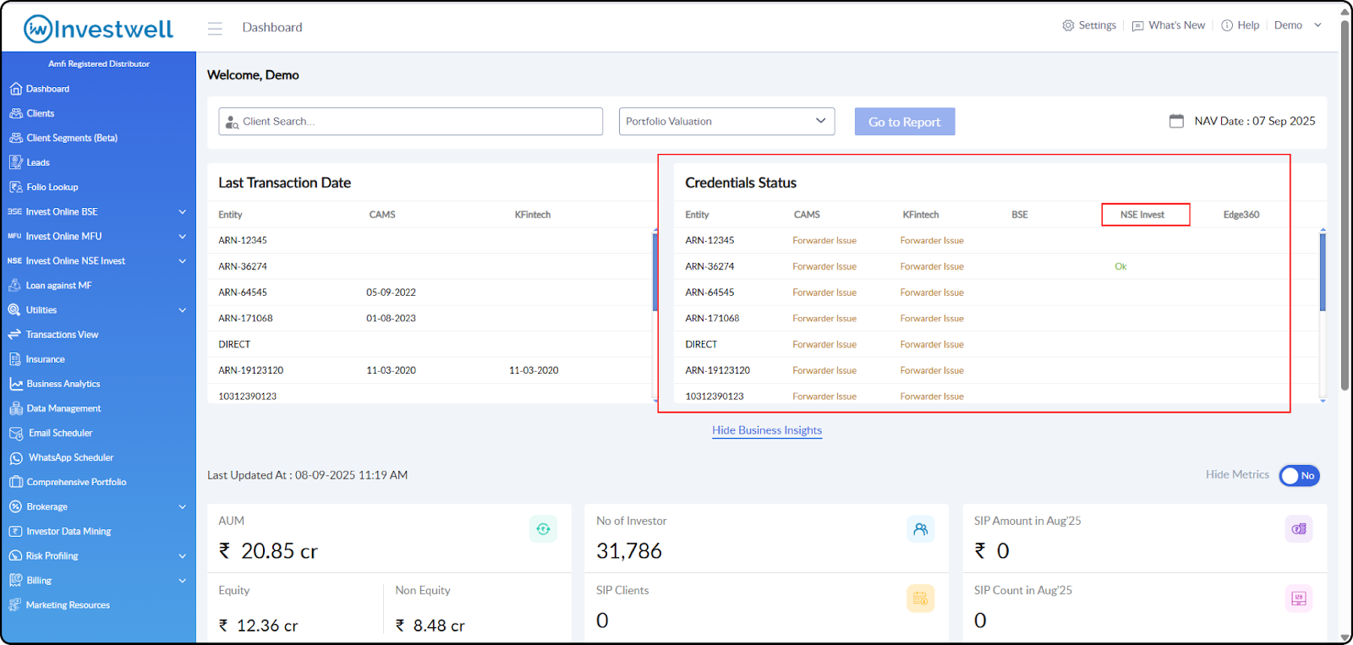Click CAMS Forwarder Issue for ARN-12345
The width and height of the screenshot is (1353, 645).
pyautogui.click(x=824, y=240)
